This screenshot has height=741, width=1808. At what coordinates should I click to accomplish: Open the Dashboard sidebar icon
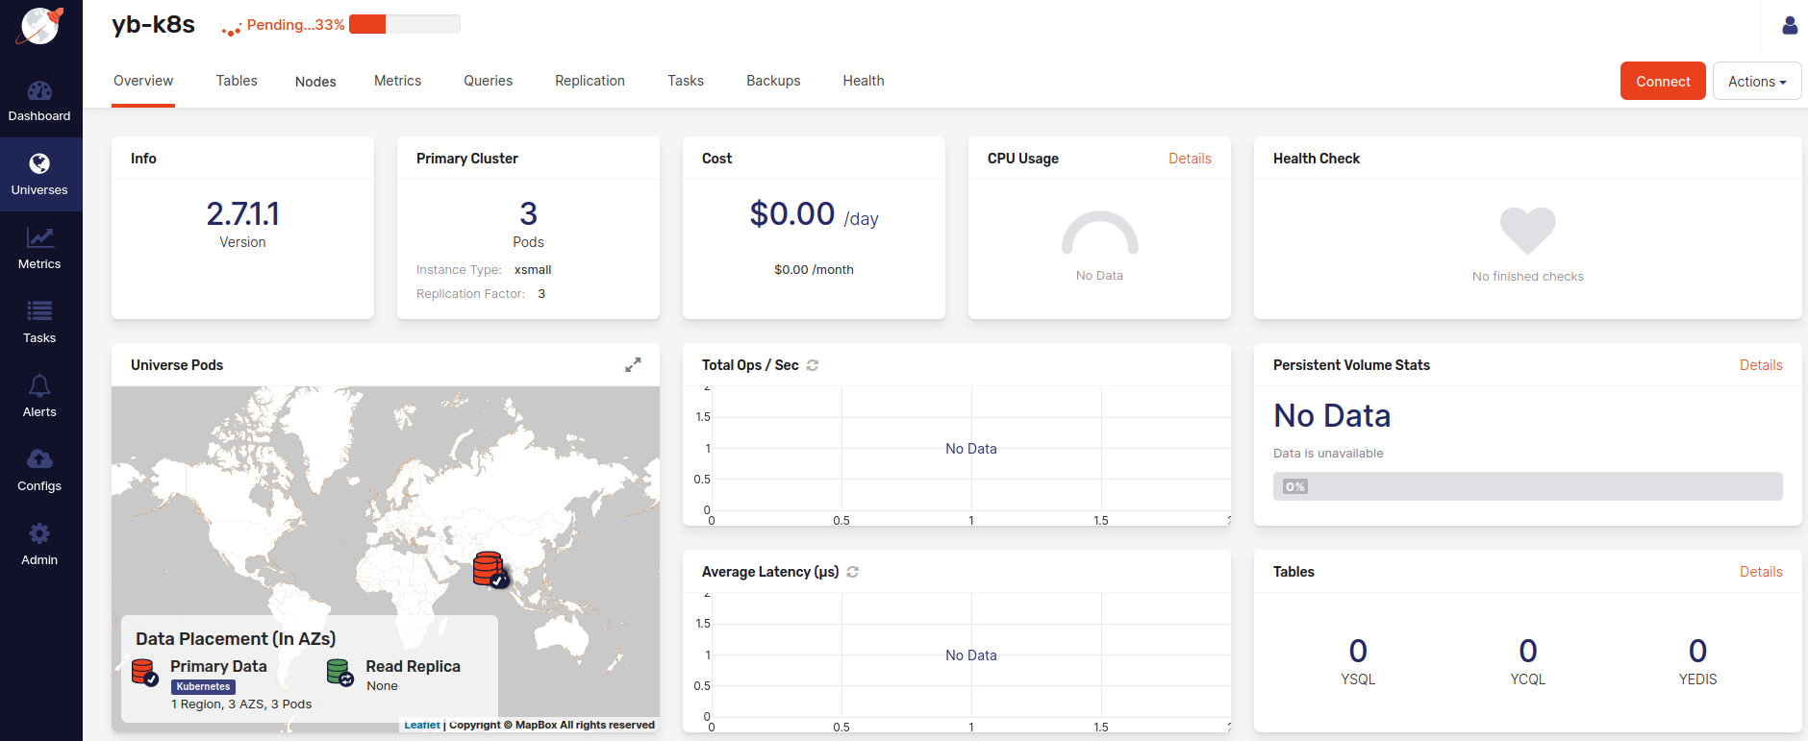pos(39,92)
